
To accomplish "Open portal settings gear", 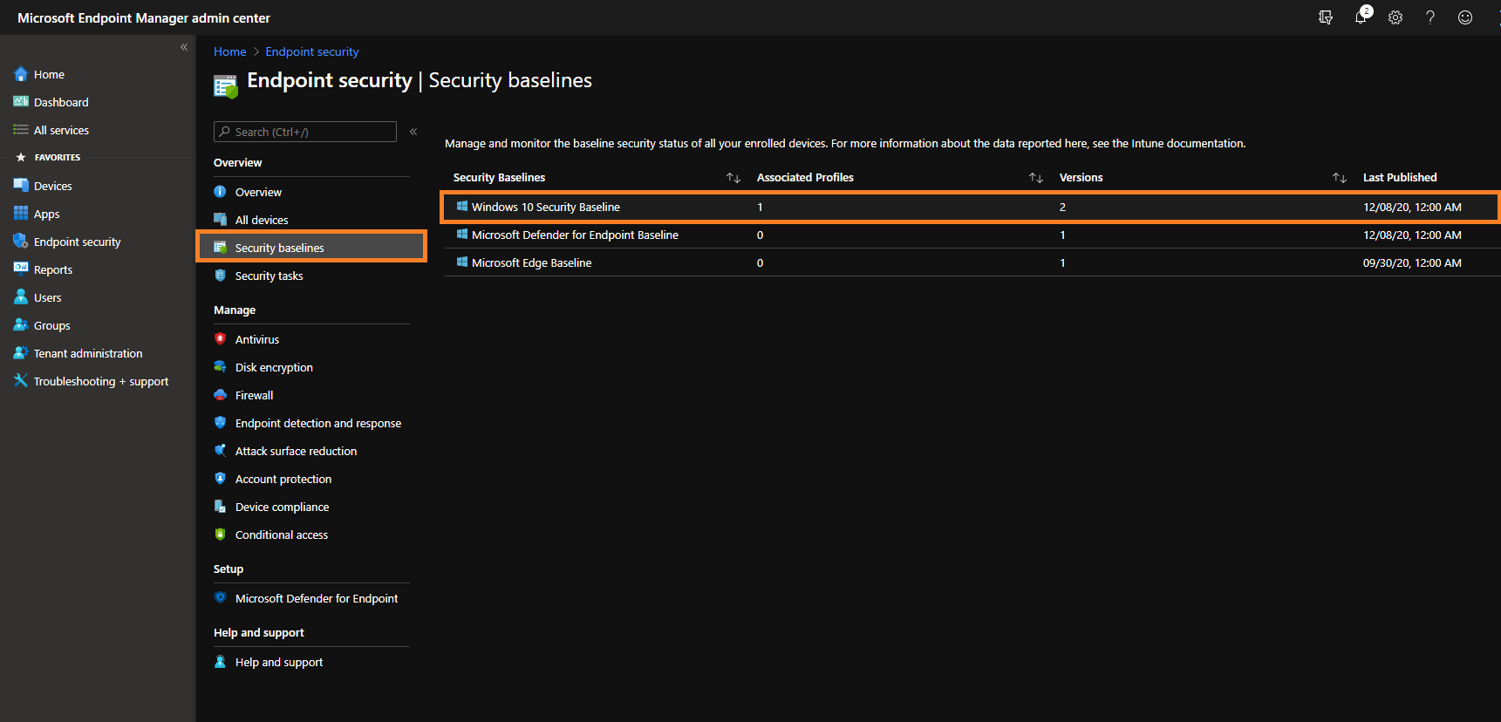I will tap(1395, 17).
